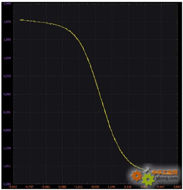Click the orange gear icon in watermark
The width and height of the screenshot is (183, 190).
(137, 176)
